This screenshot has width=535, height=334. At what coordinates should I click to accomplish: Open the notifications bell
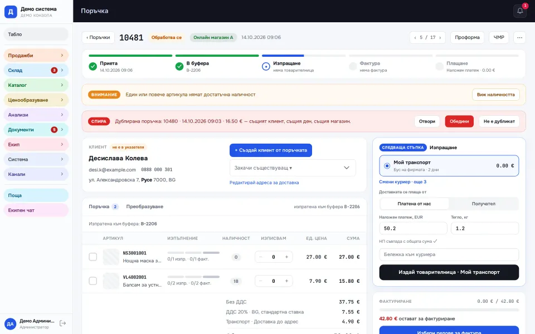click(519, 11)
